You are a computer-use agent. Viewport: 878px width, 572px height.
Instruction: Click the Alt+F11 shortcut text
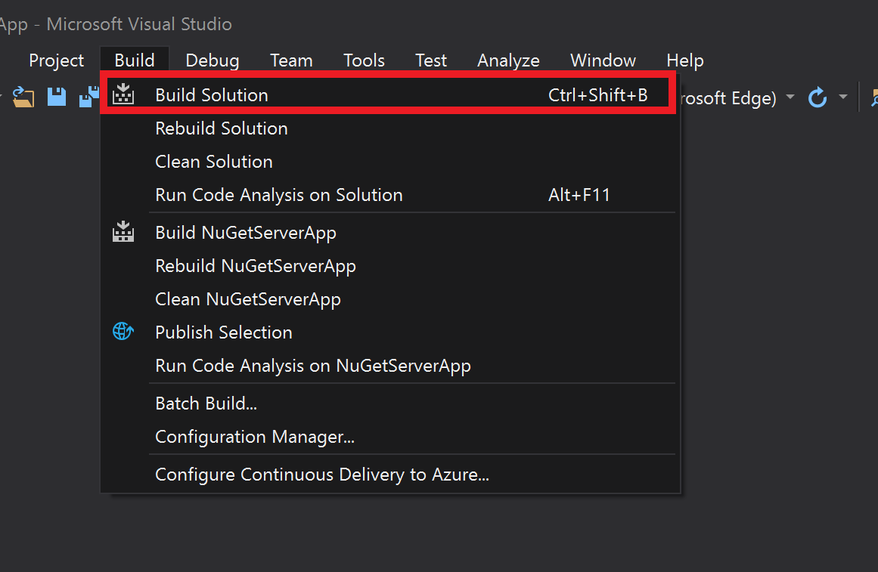[579, 195]
